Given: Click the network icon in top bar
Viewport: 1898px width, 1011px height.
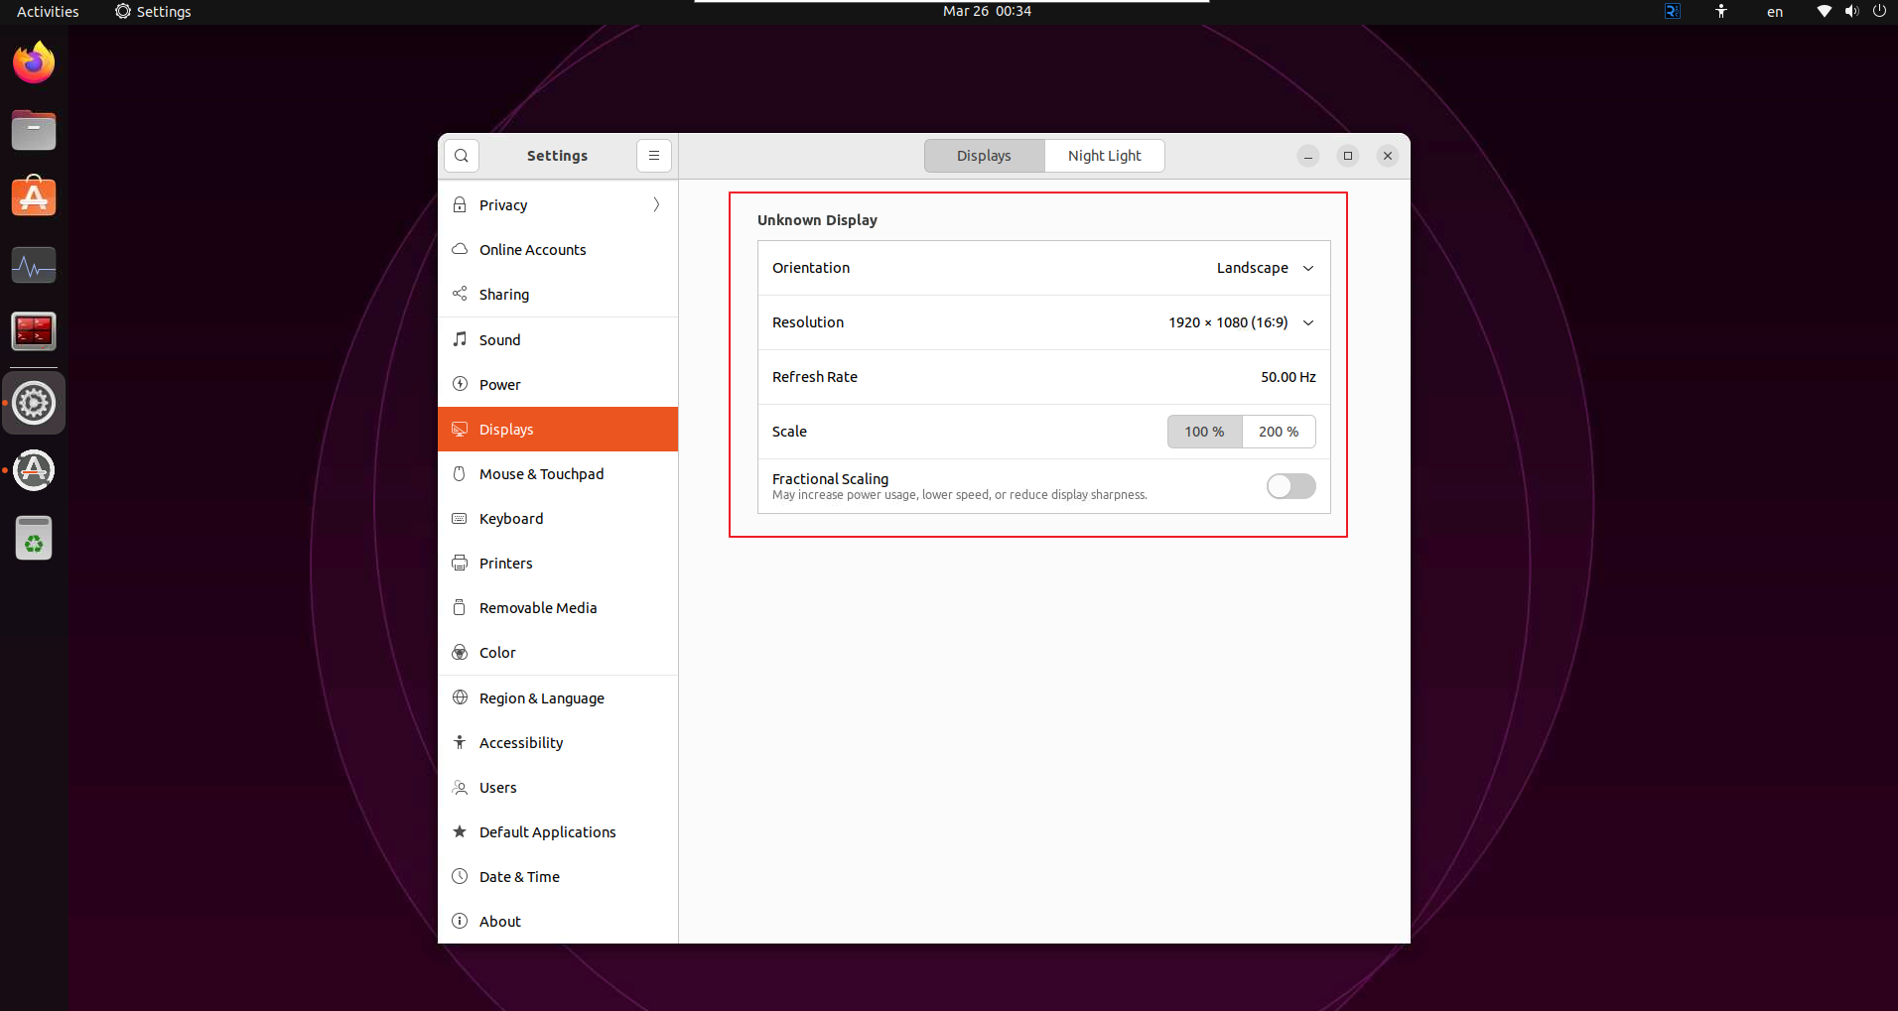Looking at the screenshot, I should coord(1825,12).
